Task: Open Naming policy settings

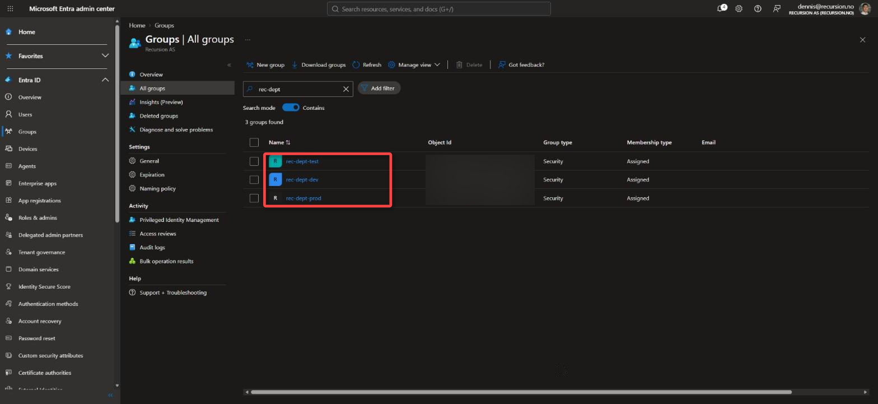Action: click(157, 189)
